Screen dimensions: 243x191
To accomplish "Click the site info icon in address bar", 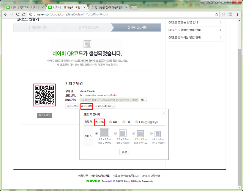I will (x=31, y=14).
